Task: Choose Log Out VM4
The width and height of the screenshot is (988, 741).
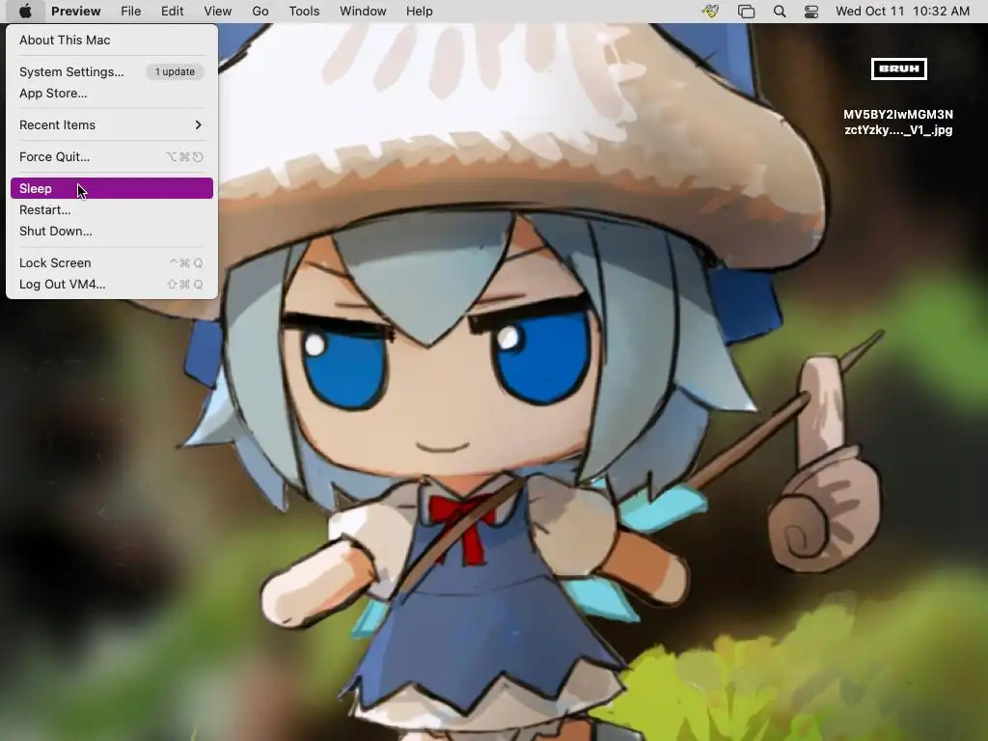Action: [x=112, y=285]
